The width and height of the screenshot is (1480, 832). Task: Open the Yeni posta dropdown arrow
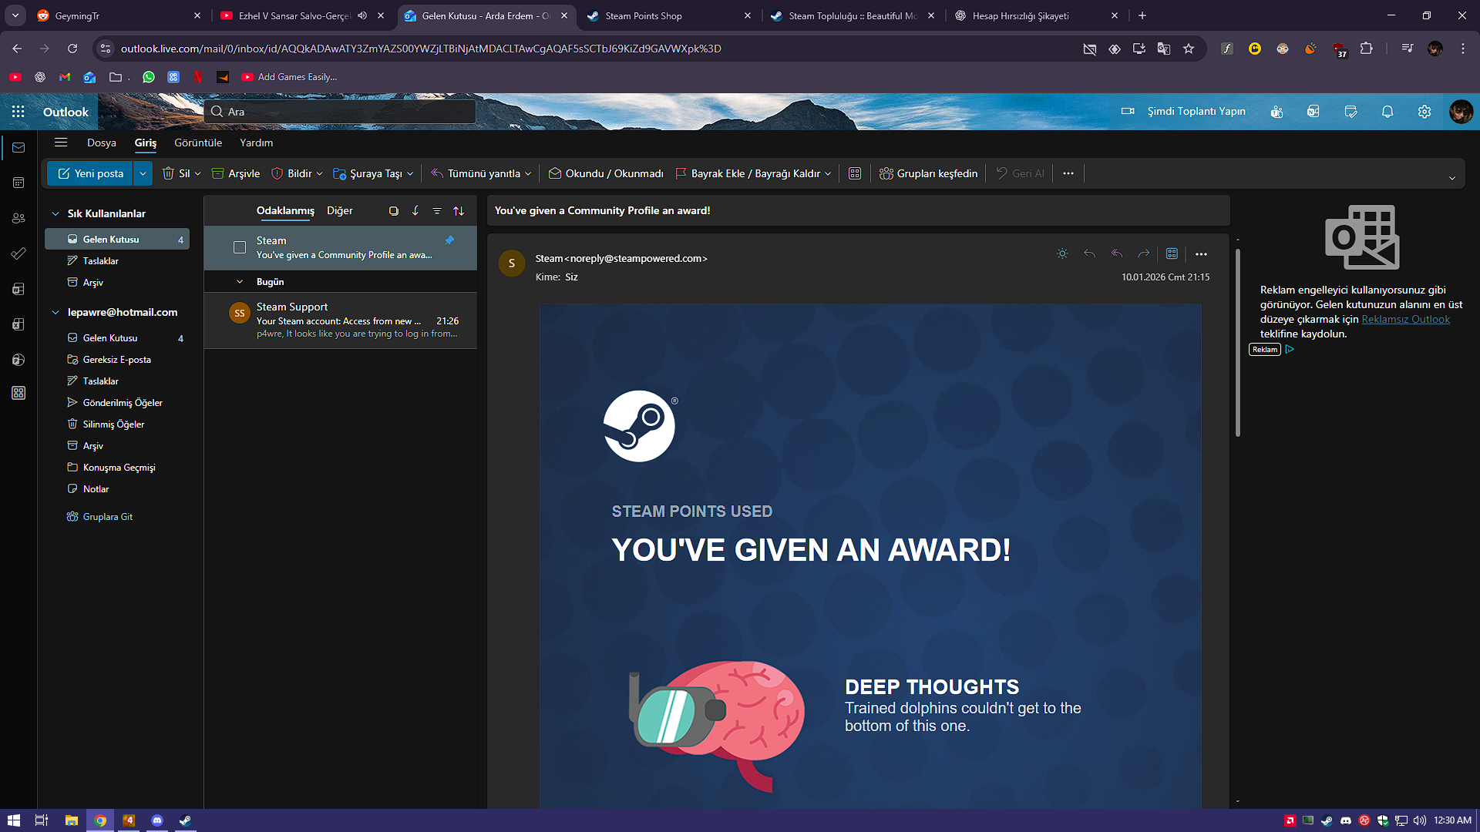pyautogui.click(x=143, y=173)
